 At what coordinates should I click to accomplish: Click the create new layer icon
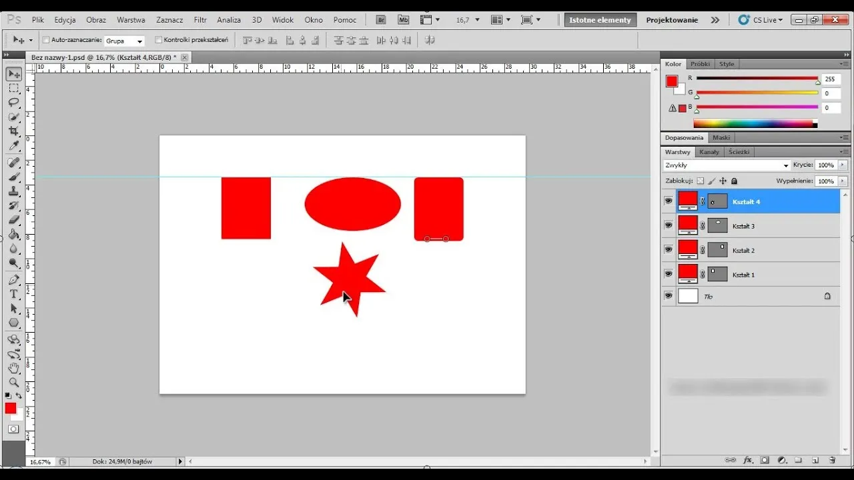[x=815, y=460]
